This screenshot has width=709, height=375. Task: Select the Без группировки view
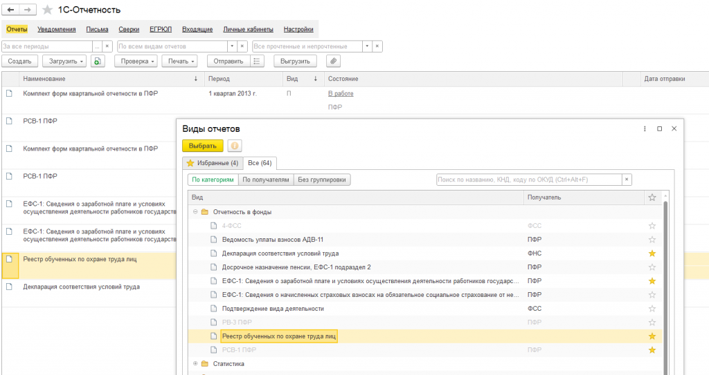click(322, 180)
